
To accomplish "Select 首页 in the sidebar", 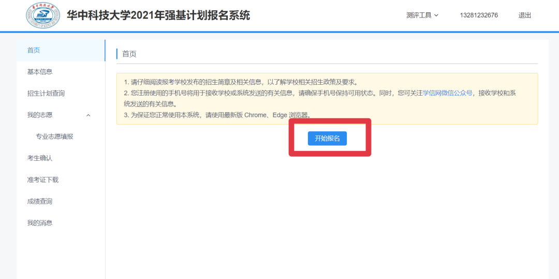I will click(x=61, y=51).
